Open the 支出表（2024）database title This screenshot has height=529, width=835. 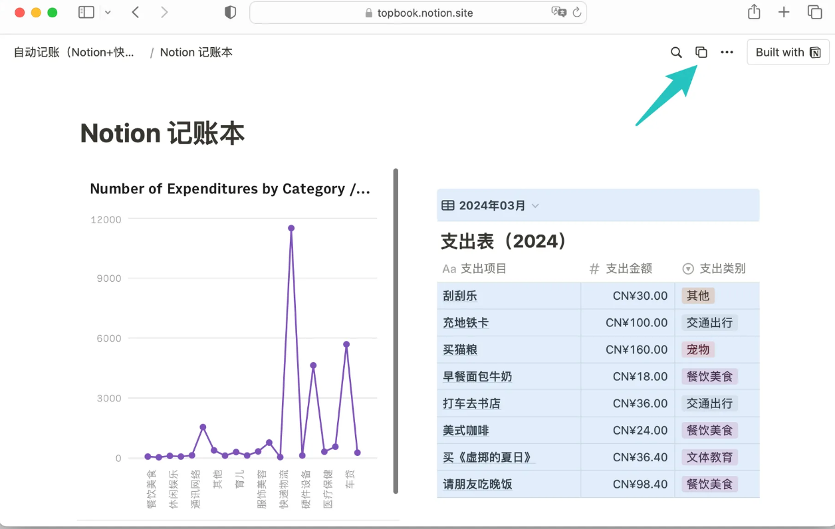[504, 241]
